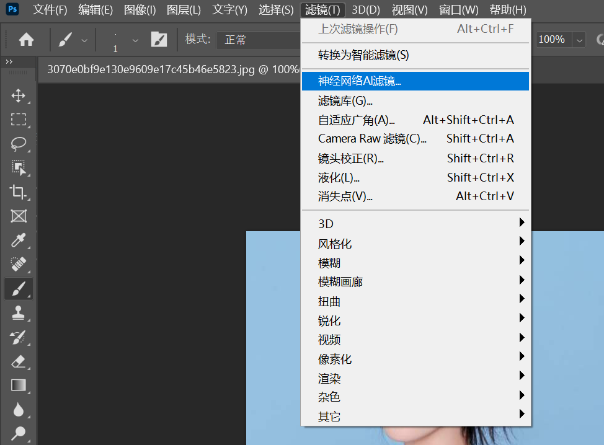Select the Move tool

pos(18,95)
